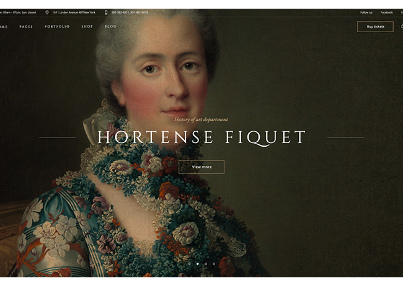Viewport: 403px width, 286px height.
Task: Click the cart icon beside Buy tickets
Action: [401, 27]
